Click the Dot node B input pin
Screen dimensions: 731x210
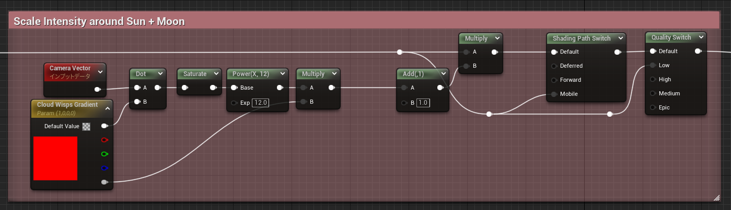tap(137, 102)
